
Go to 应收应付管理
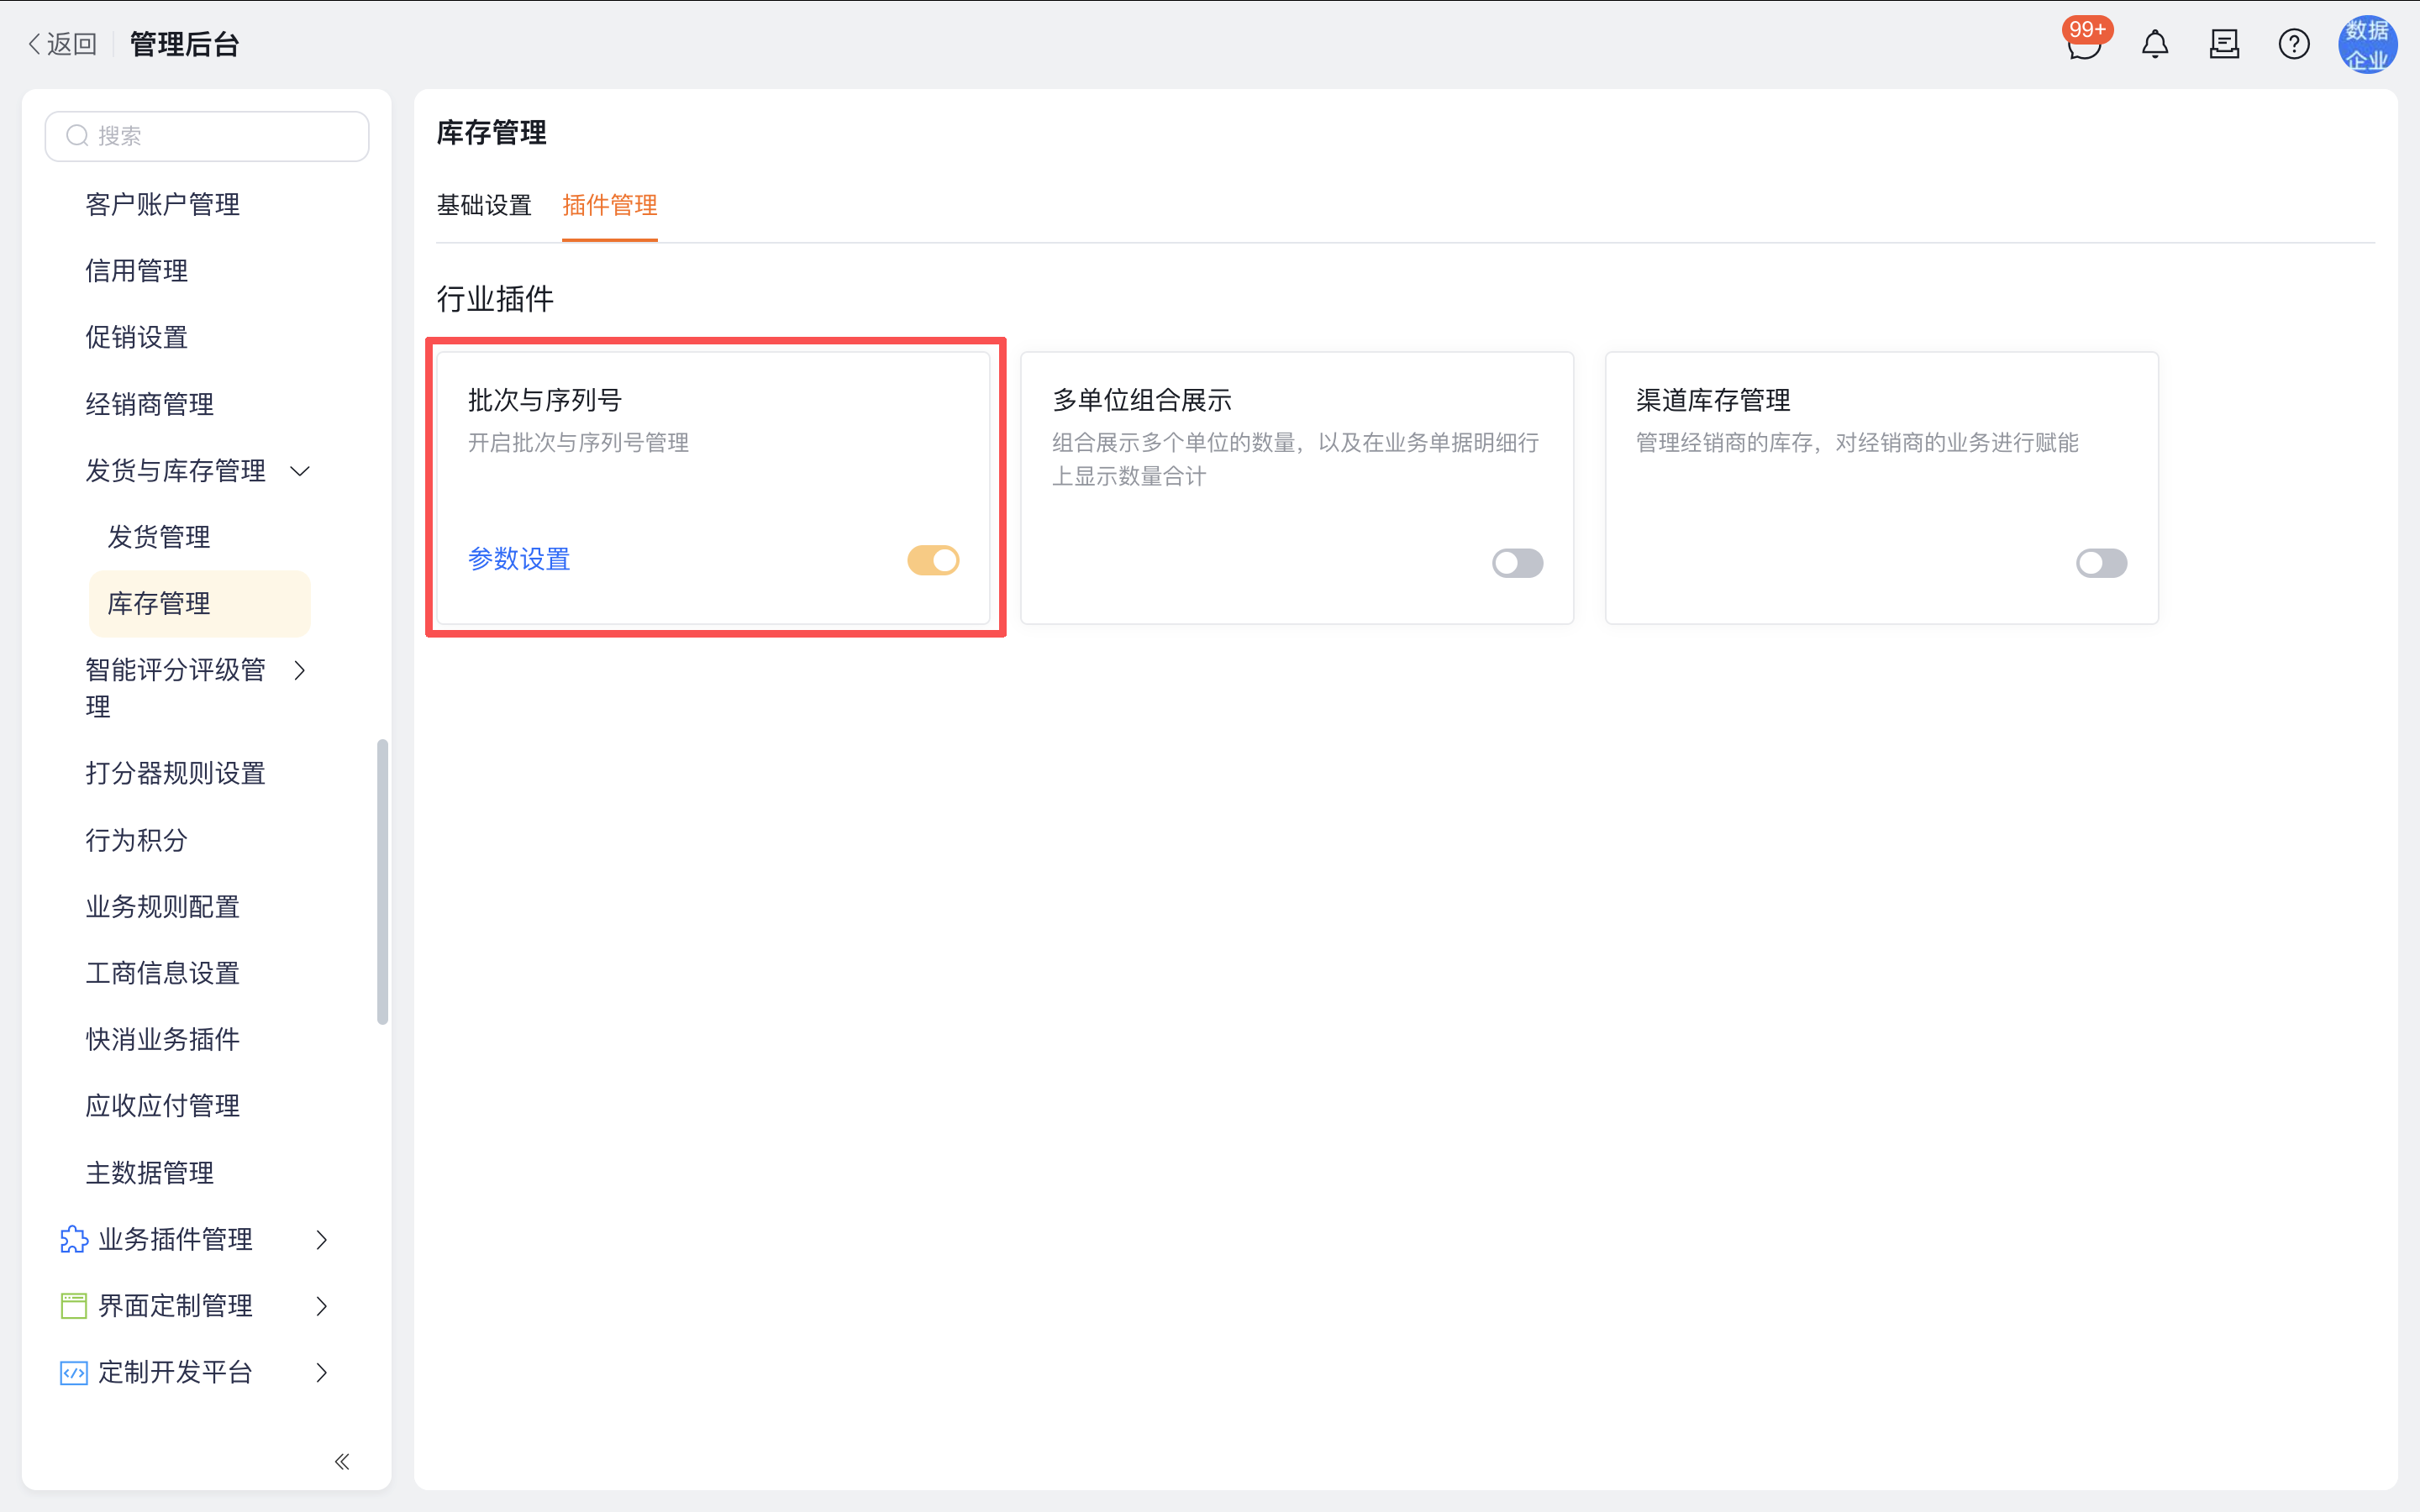[163, 1105]
